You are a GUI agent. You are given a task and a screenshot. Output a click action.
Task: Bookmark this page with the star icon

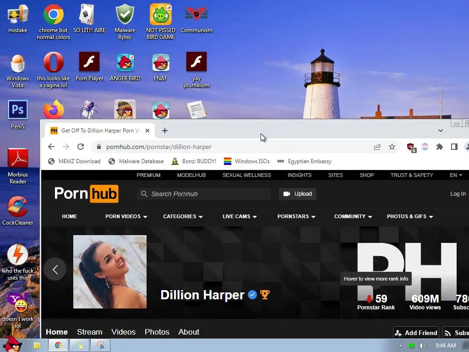click(392, 147)
